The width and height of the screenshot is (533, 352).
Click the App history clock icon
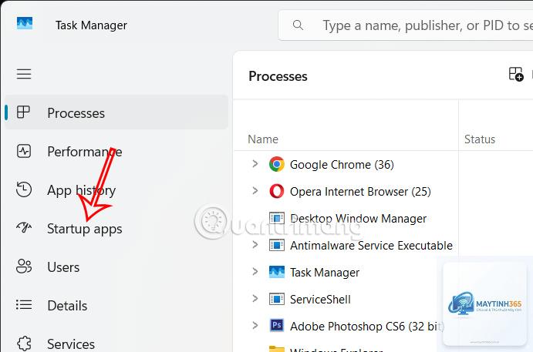pos(24,189)
